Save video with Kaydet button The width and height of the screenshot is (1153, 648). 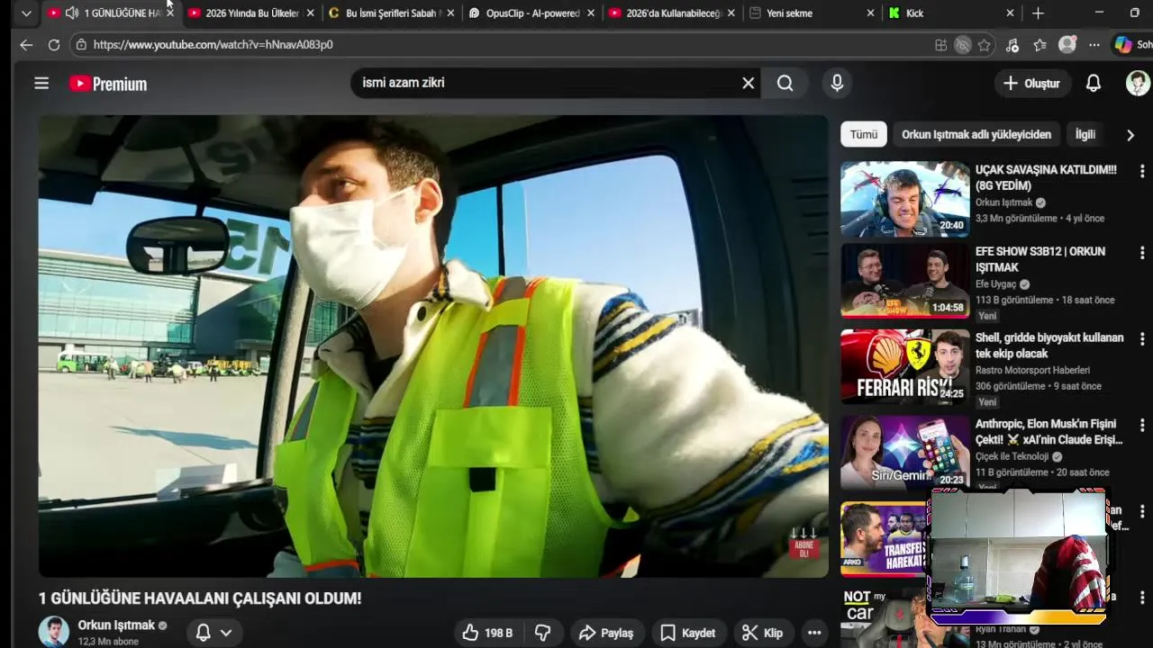[688, 633]
